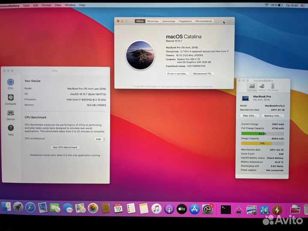Open CPU Architecture Intel dropdown
This screenshot has width=308, height=231.
(x=100, y=139)
